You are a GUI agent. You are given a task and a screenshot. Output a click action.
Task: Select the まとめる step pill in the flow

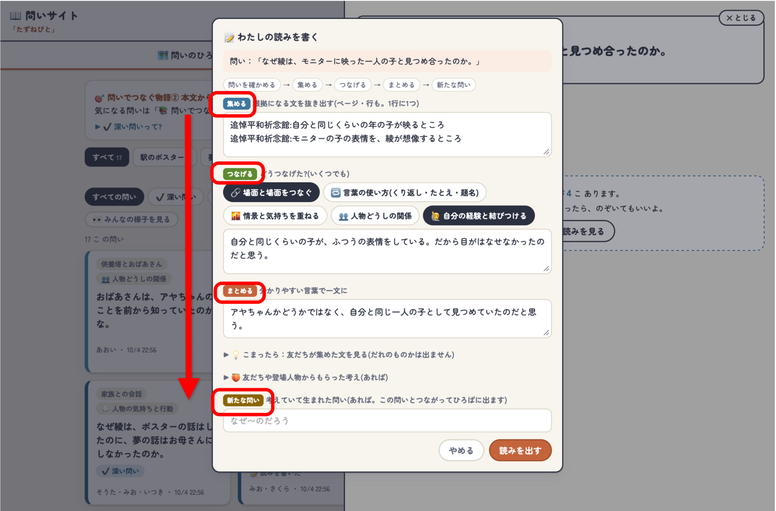pyautogui.click(x=401, y=85)
